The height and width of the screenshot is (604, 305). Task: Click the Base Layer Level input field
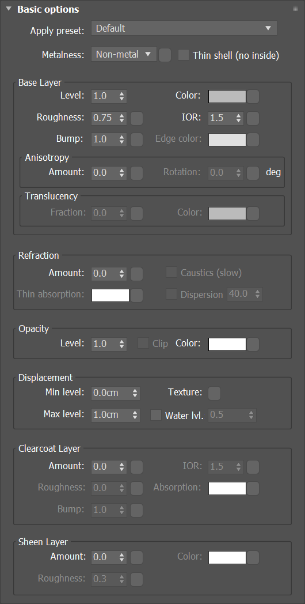(109, 96)
